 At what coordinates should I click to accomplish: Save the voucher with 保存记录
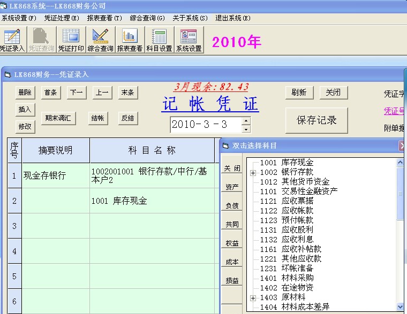pos(316,120)
